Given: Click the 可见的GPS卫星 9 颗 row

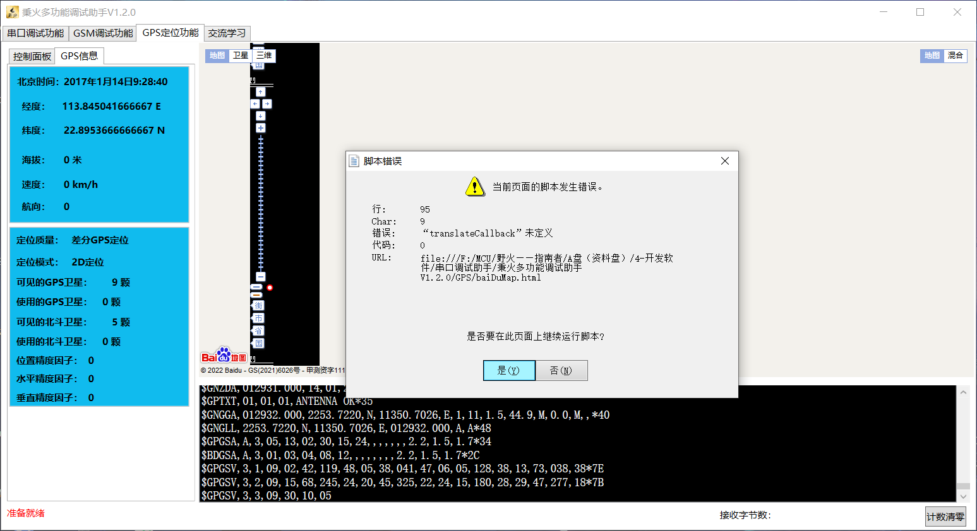Looking at the screenshot, I should click(73, 283).
